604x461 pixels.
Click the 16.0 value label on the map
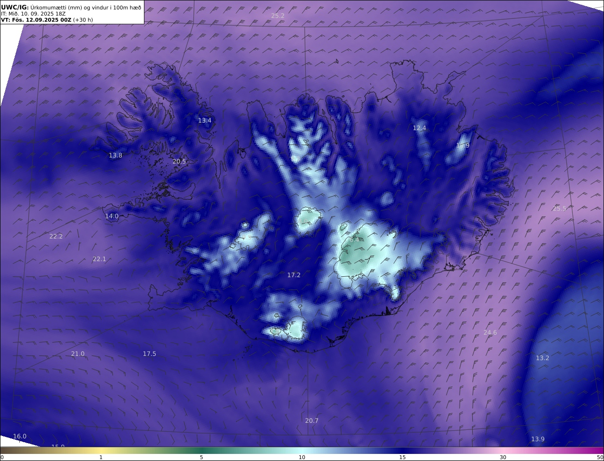tap(19, 436)
